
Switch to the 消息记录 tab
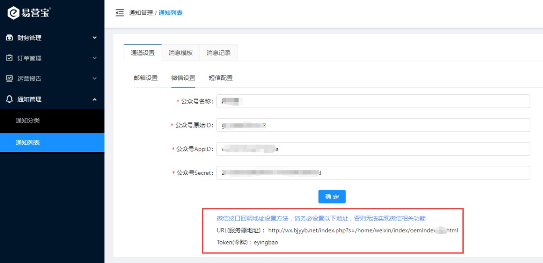pos(219,53)
